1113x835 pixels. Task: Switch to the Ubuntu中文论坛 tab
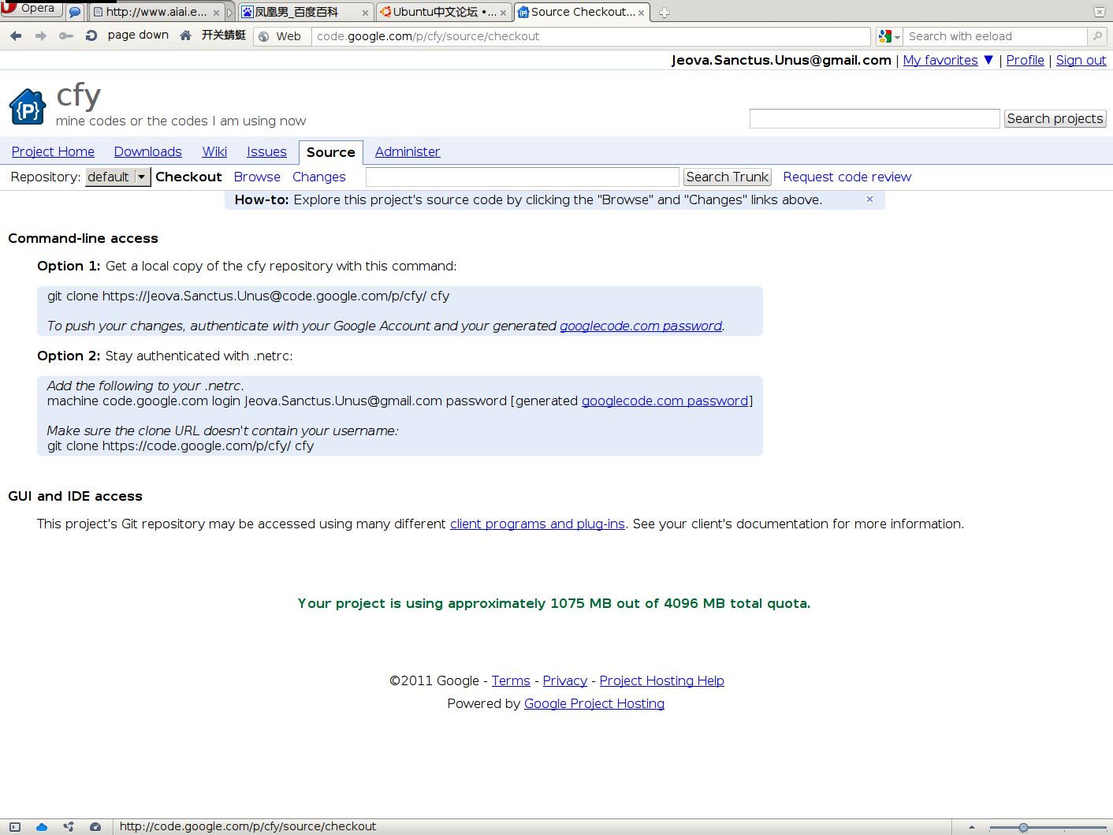click(x=444, y=13)
